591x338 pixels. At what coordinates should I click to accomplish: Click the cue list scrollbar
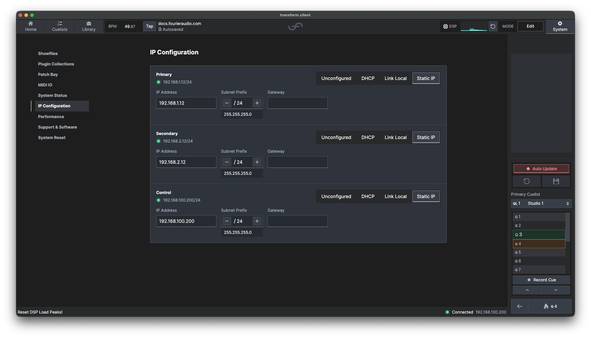coord(568,227)
